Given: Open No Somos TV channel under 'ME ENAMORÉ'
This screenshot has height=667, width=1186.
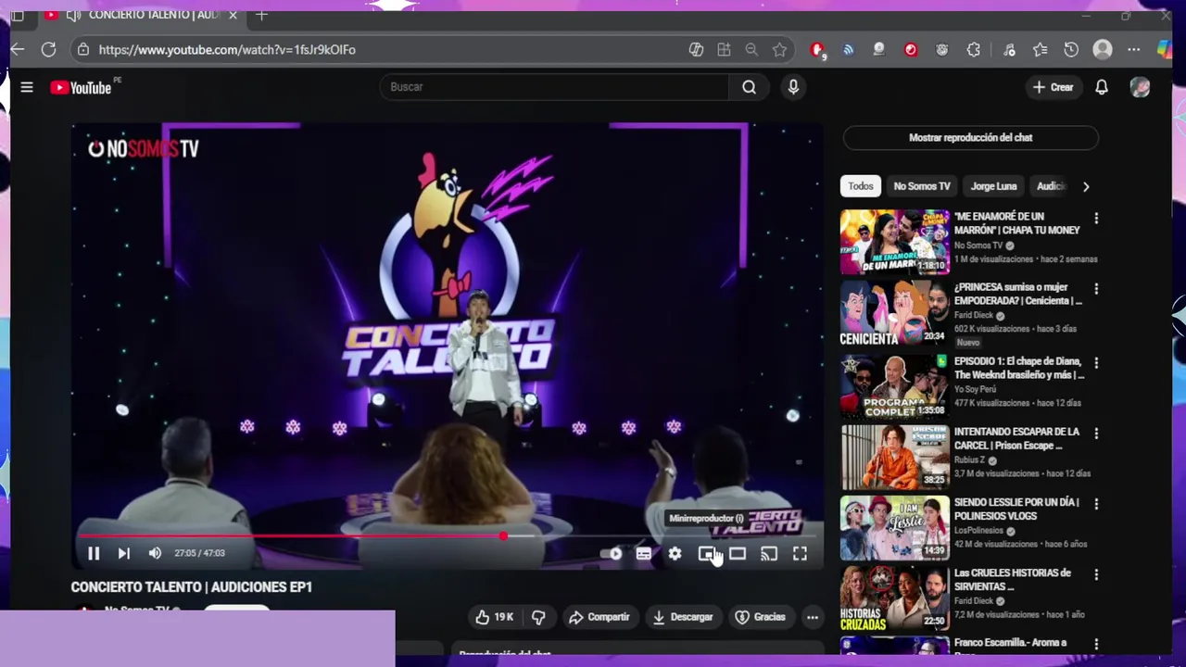Looking at the screenshot, I should pyautogui.click(x=978, y=245).
